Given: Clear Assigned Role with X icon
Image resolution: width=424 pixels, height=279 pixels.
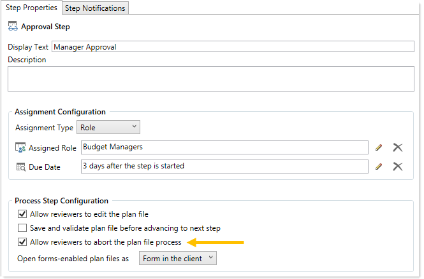Looking at the screenshot, I should pos(398,147).
